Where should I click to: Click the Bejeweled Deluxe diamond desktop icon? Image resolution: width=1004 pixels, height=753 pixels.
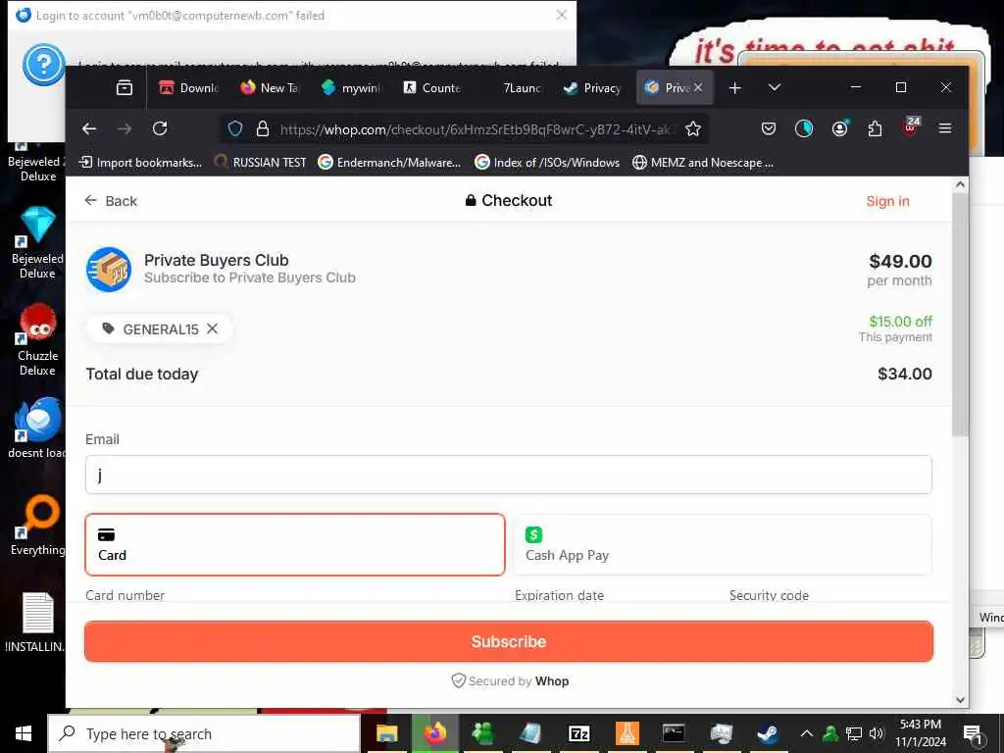click(37, 243)
